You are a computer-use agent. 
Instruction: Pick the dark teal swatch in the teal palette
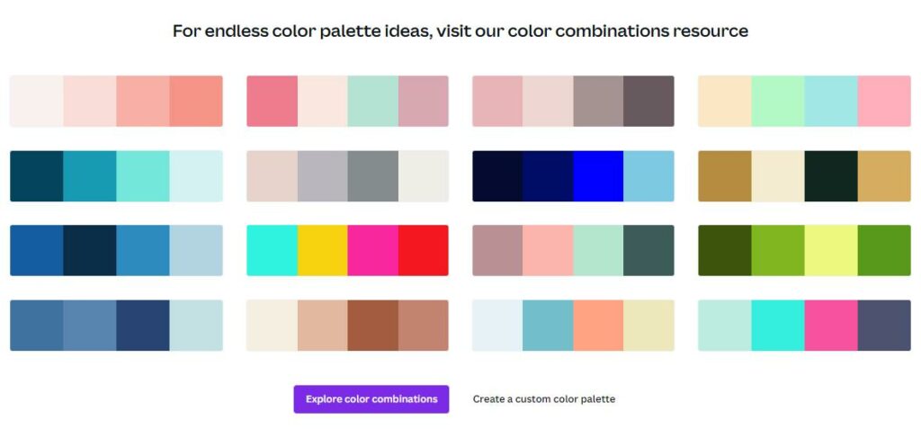tap(36, 175)
